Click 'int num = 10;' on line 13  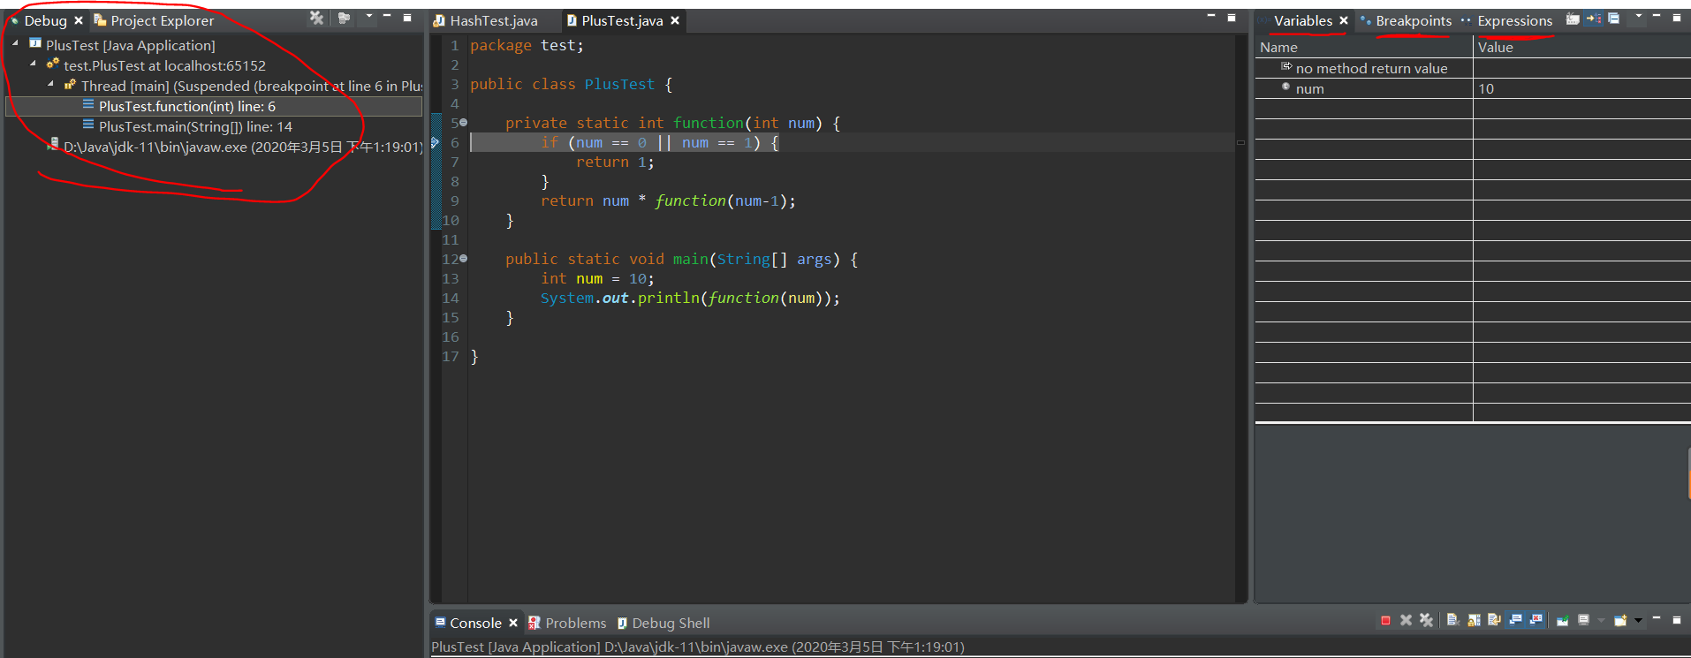(597, 278)
